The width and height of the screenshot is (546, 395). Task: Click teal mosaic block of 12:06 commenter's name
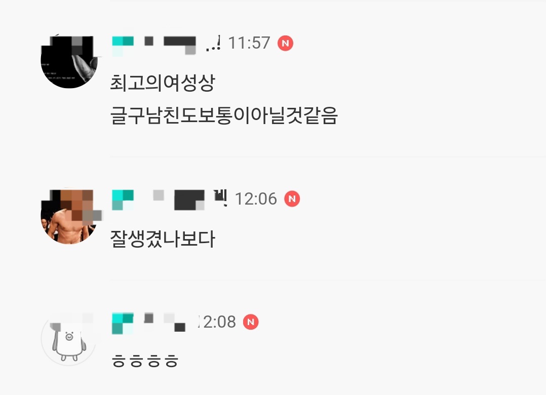pyautogui.click(x=123, y=200)
